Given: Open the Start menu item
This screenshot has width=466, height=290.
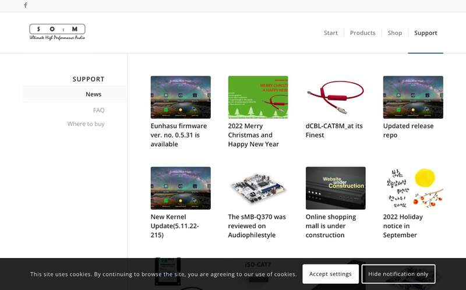Looking at the screenshot, I should click(330, 33).
